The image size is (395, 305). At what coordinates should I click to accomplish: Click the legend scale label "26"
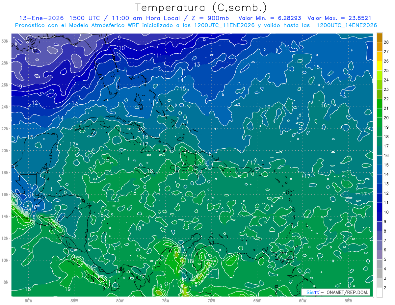click(386, 61)
